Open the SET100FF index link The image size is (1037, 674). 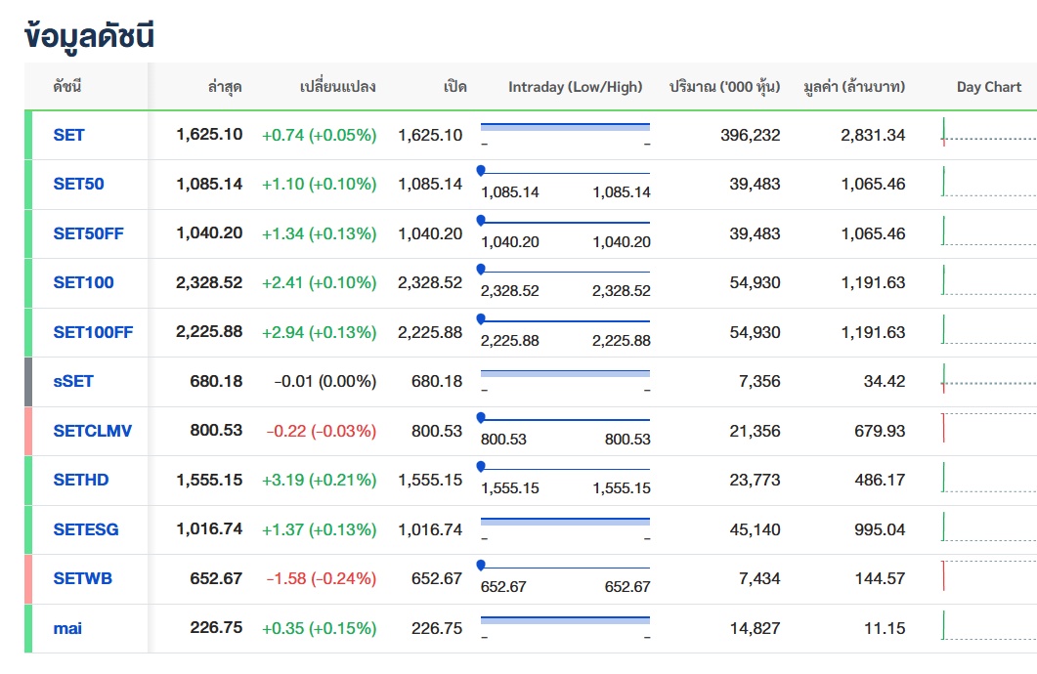(93, 332)
